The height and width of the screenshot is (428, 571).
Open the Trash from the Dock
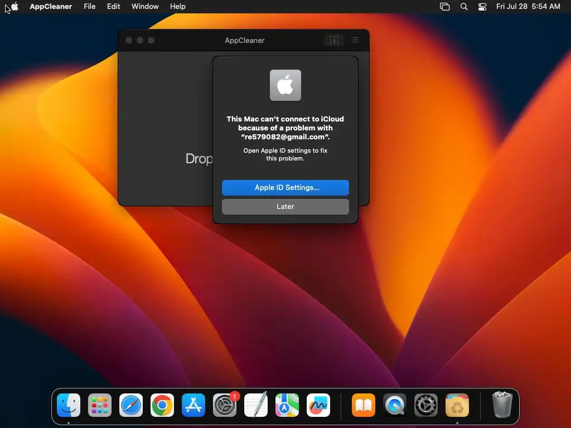[x=502, y=405]
